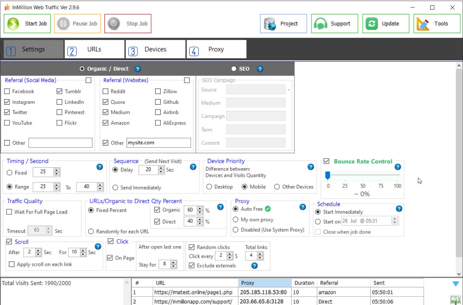Click the Total links spinner arrows
Screen dimensions: 463x305
(x=260, y=256)
